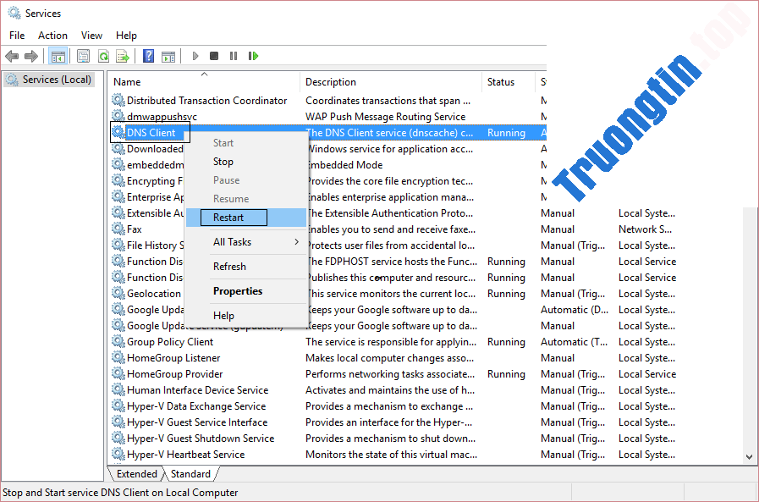The width and height of the screenshot is (759, 502).
Task: Open the View menu in menu bar
Action: coord(91,36)
